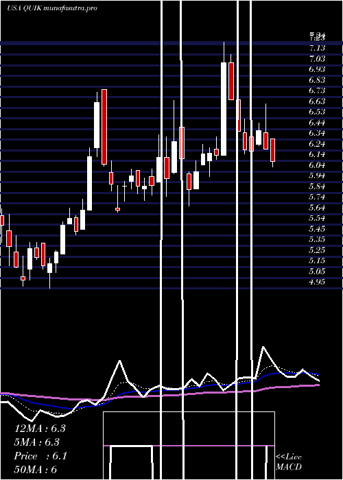The image size is (343, 480).
Task: Select the 5.25 price axis label
Action: click(x=317, y=250)
